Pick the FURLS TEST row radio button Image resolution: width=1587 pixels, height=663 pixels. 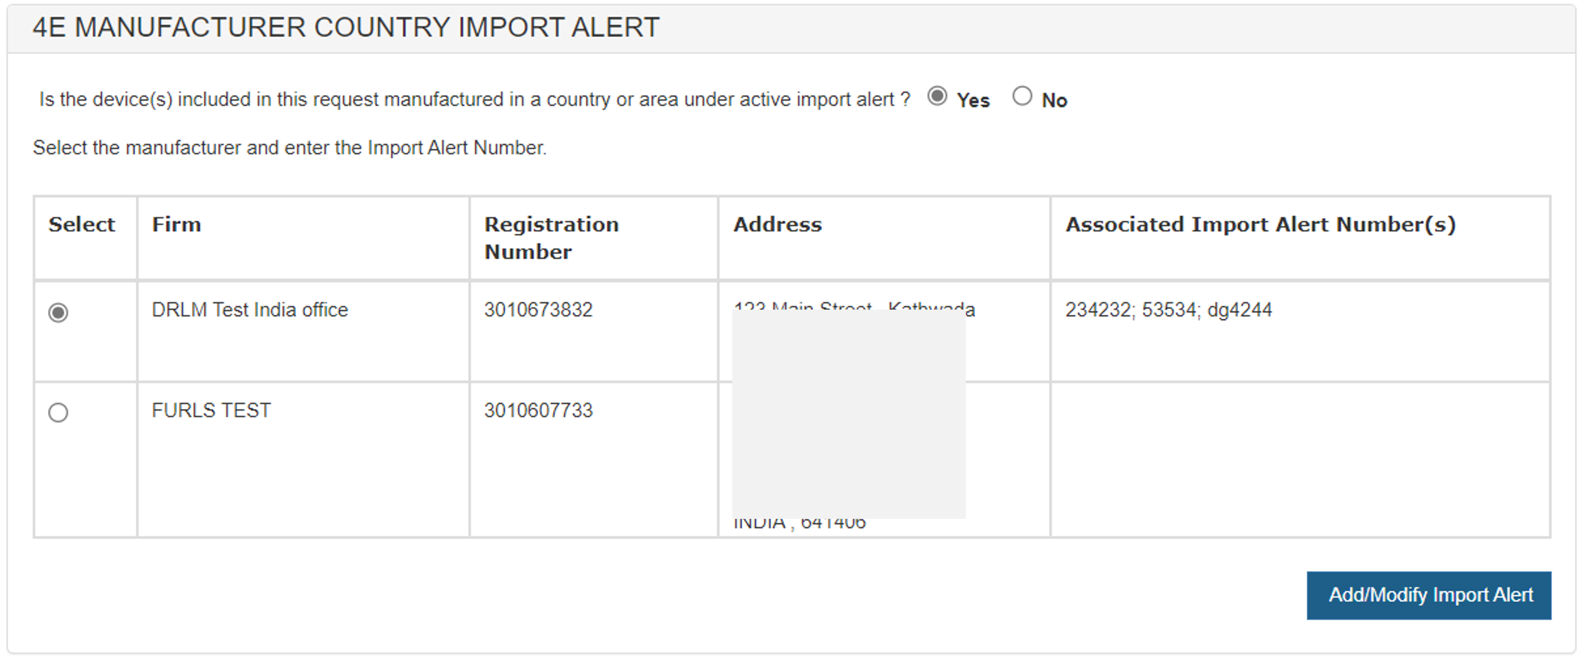59,412
